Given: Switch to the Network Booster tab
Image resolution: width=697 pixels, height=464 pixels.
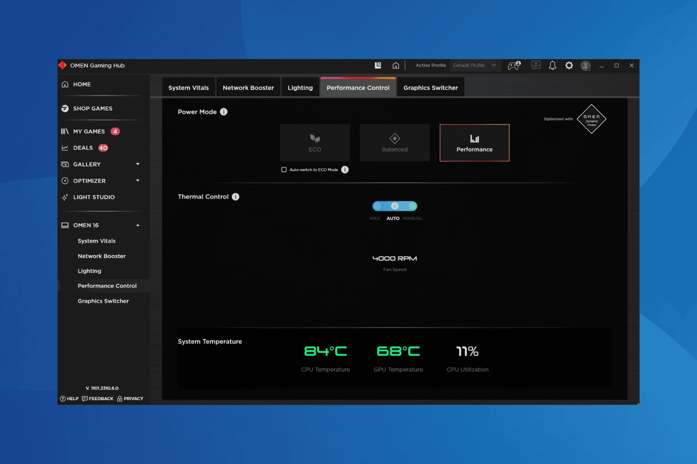Looking at the screenshot, I should point(248,87).
